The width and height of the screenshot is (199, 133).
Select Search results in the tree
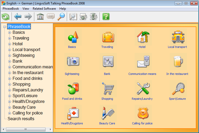[21, 119]
